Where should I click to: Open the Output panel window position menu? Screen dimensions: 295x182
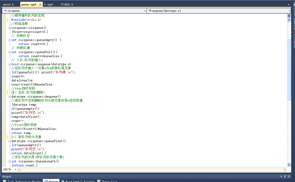281,176
